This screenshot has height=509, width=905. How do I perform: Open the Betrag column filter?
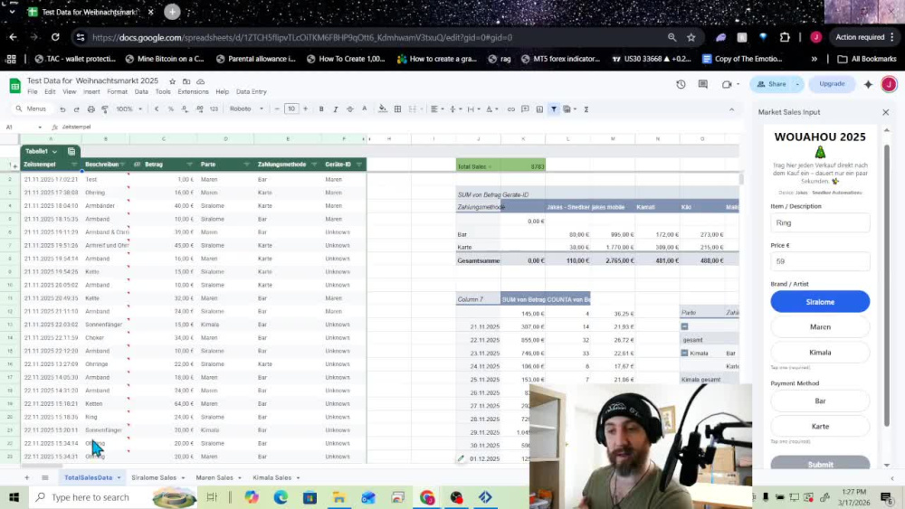[189, 165]
